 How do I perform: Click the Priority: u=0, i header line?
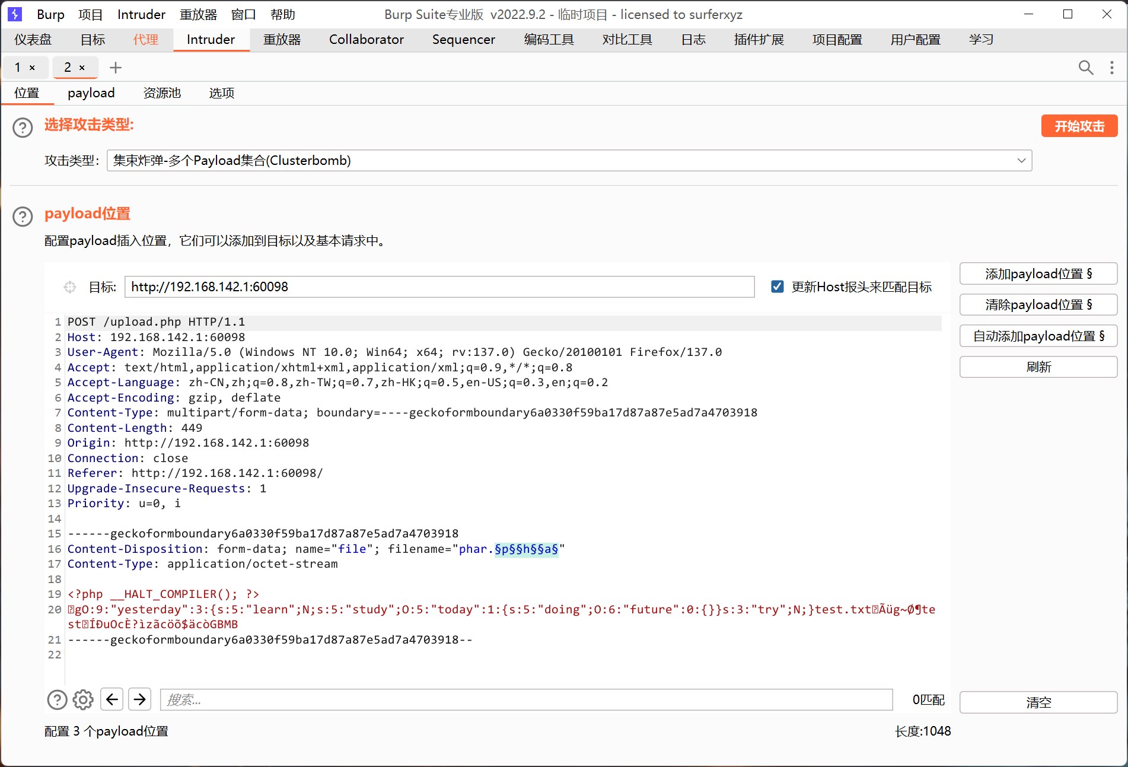pos(124,504)
